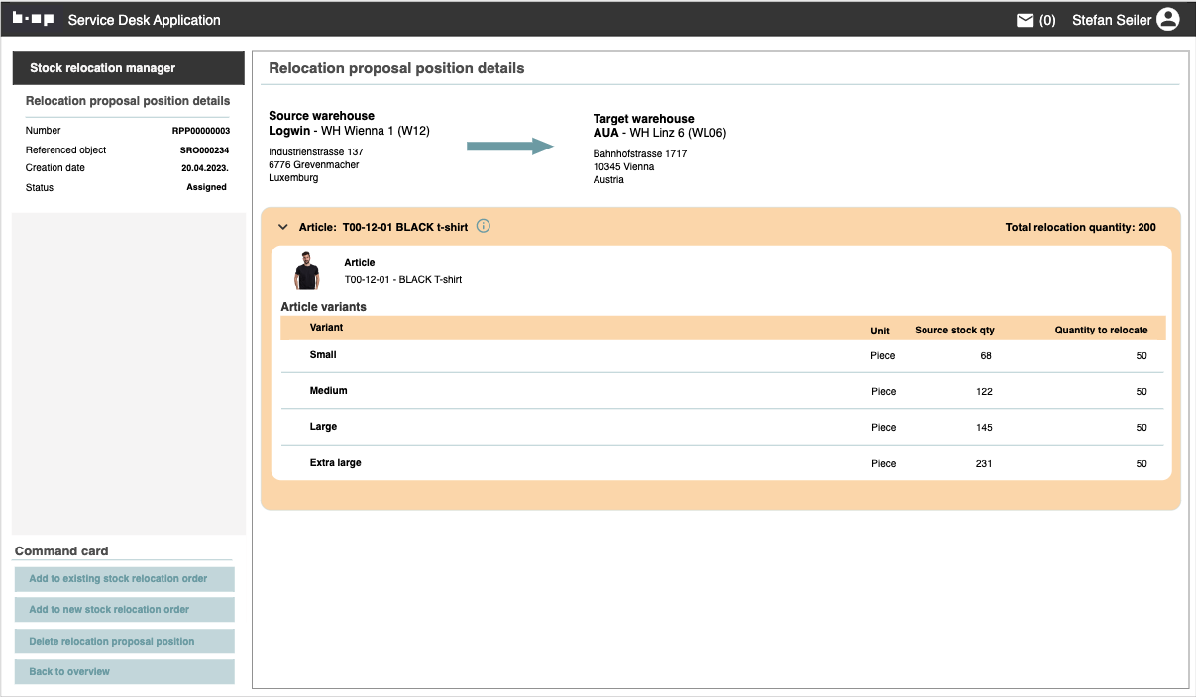Go Back to overview

[124, 672]
